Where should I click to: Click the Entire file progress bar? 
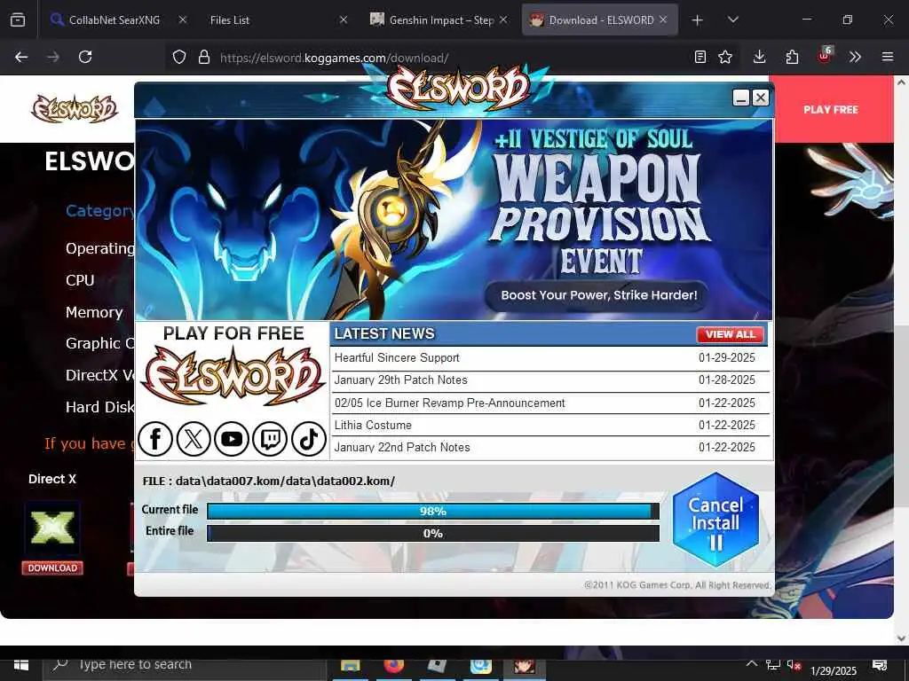pyautogui.click(x=433, y=533)
